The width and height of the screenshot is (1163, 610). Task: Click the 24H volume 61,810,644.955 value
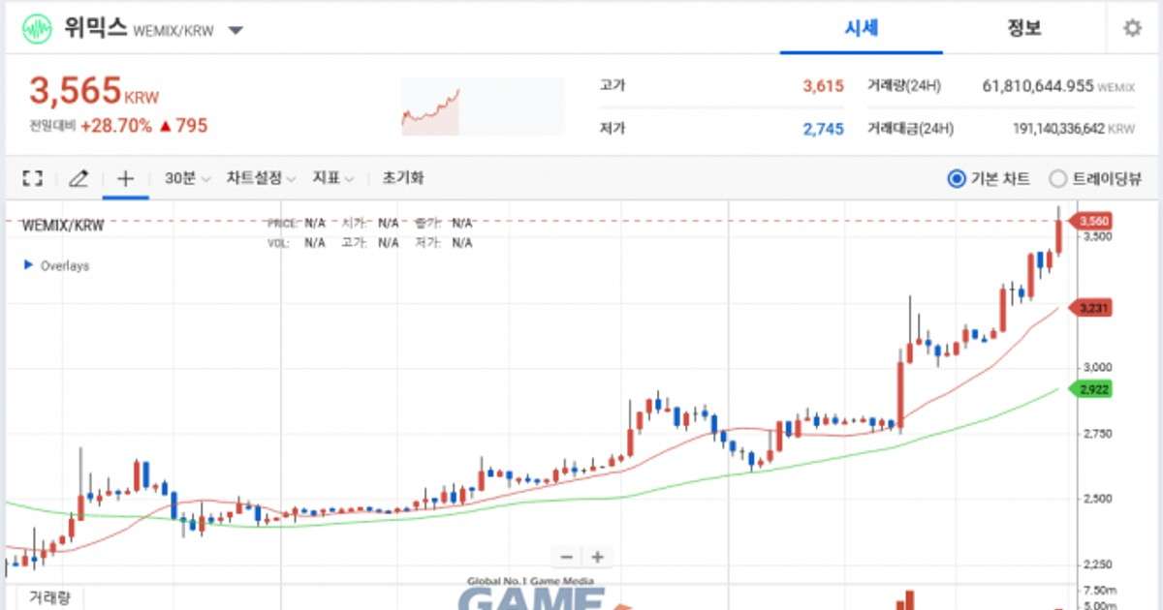click(1038, 86)
